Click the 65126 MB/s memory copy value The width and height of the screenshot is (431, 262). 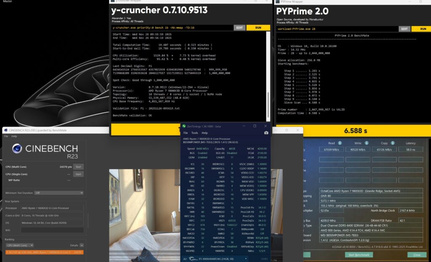click(384, 150)
